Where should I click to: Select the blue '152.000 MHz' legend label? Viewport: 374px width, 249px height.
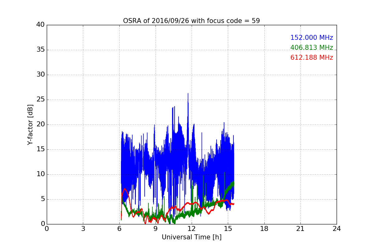coord(312,38)
